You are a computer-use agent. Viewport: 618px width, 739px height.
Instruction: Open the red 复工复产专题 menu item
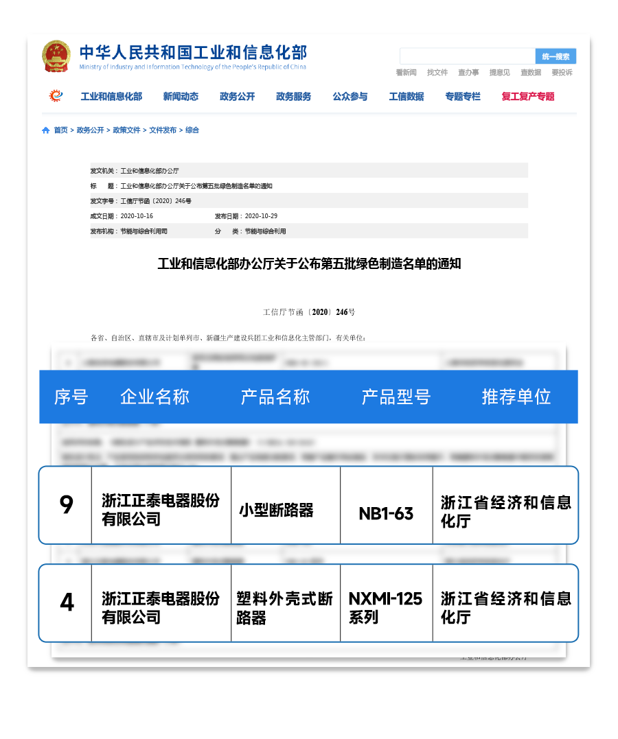point(528,96)
